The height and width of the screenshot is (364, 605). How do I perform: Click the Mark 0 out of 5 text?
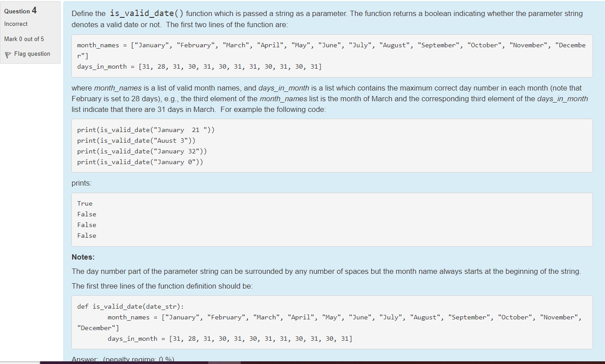[x=24, y=39]
